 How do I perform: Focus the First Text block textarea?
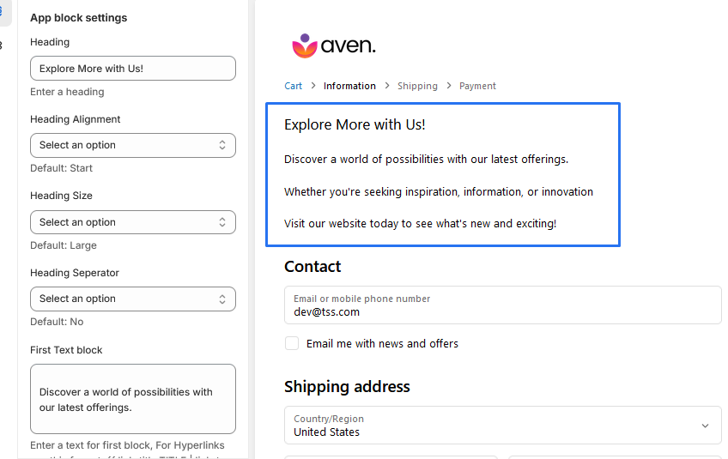[133, 399]
